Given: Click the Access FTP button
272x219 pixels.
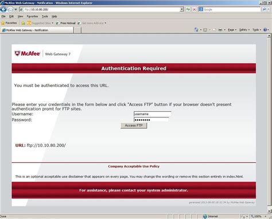Looking at the screenshot, I should pyautogui.click(x=134, y=126).
